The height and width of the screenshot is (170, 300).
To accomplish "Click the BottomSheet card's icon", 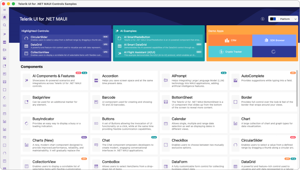I will tap(166, 102).
